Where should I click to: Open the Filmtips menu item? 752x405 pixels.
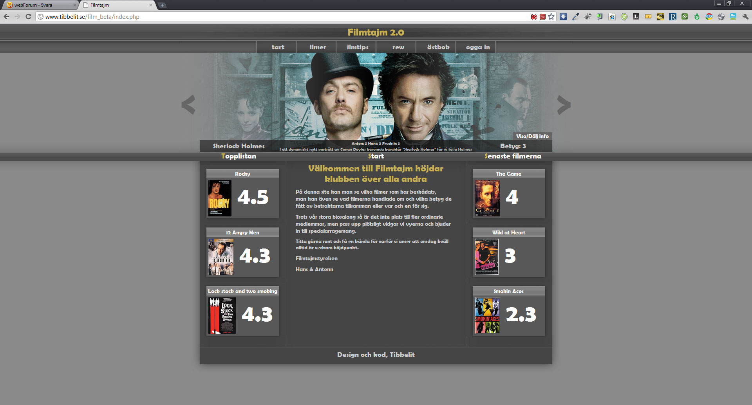356,47
